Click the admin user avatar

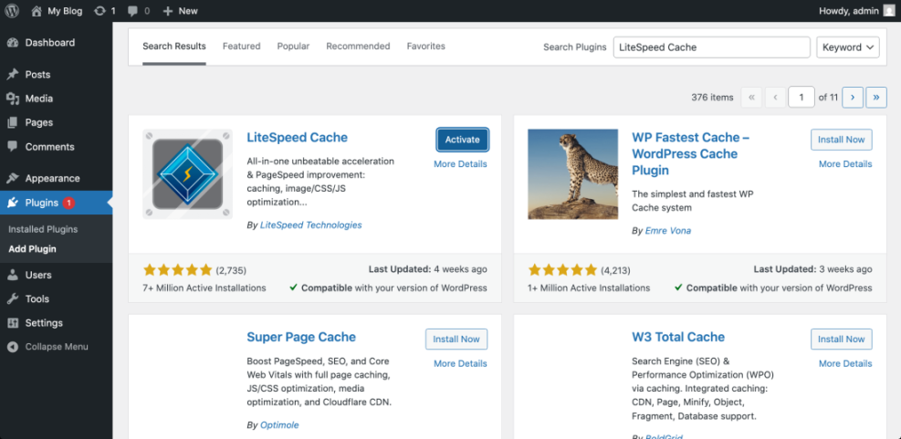(888, 10)
